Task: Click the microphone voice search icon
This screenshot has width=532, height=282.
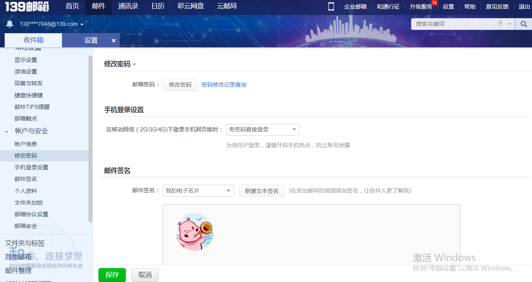Action: [500, 24]
